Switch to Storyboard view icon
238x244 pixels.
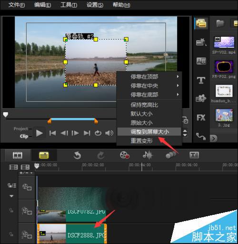[18, 155]
